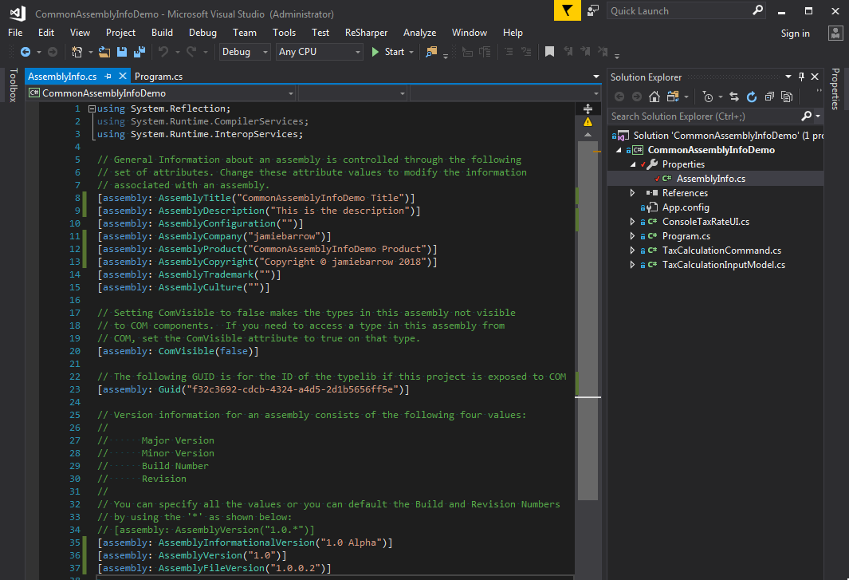Image resolution: width=849 pixels, height=580 pixels.
Task: Open the Properties side panel tab
Action: coord(835,89)
